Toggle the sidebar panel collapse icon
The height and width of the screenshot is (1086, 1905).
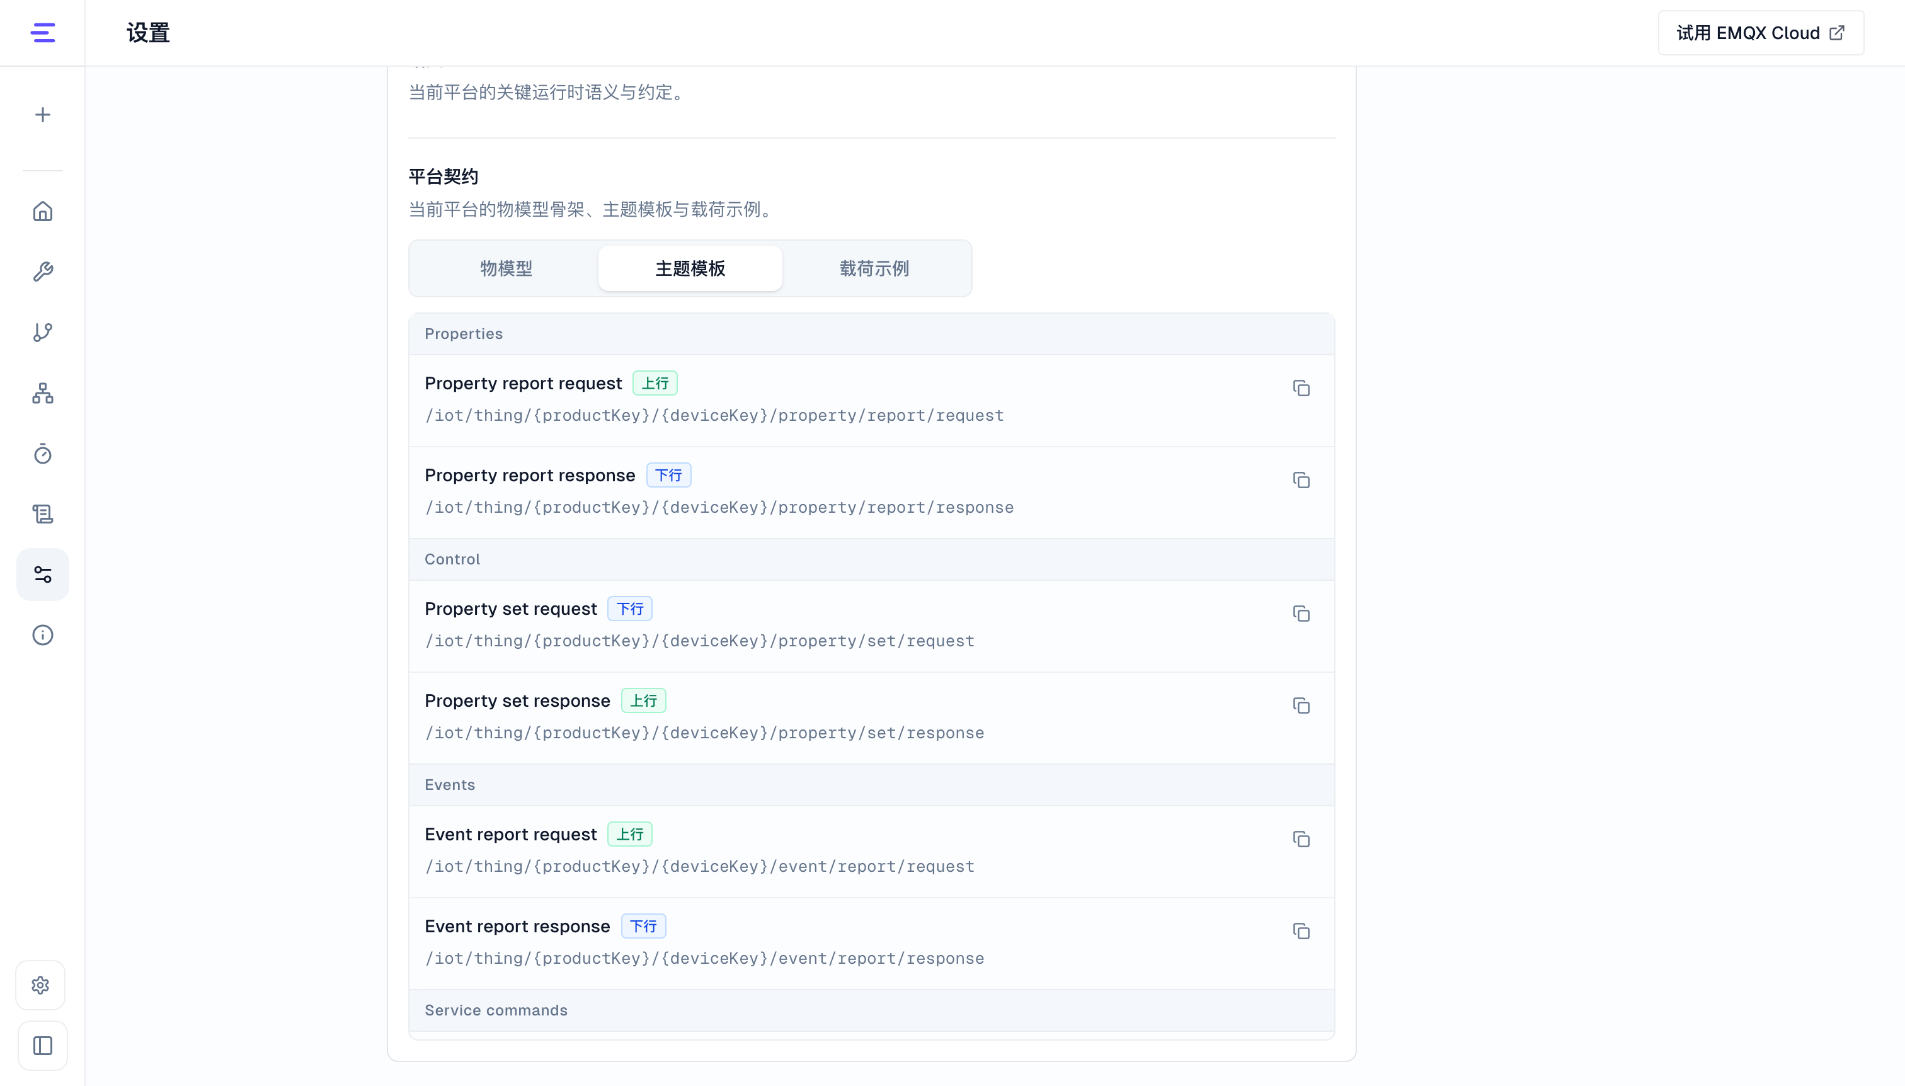point(42,1046)
